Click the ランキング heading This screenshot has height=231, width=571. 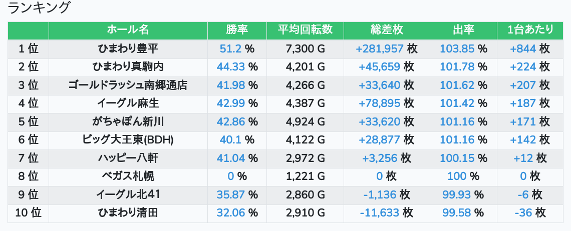[x=40, y=7]
